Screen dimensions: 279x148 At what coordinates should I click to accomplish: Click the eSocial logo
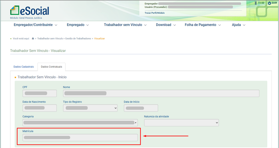point(30,11)
